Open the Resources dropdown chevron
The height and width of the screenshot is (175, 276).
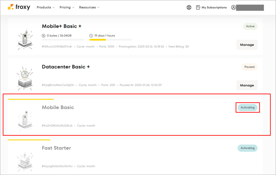(x=98, y=7)
